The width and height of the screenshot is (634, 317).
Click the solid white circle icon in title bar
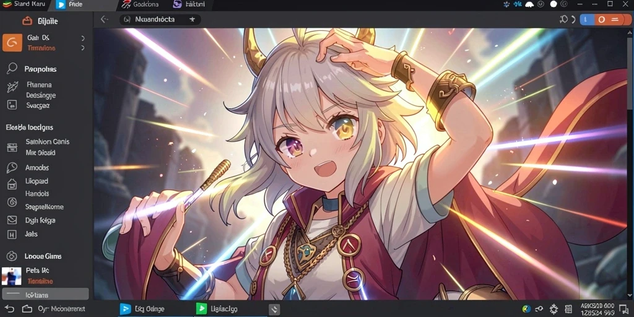point(554,4)
